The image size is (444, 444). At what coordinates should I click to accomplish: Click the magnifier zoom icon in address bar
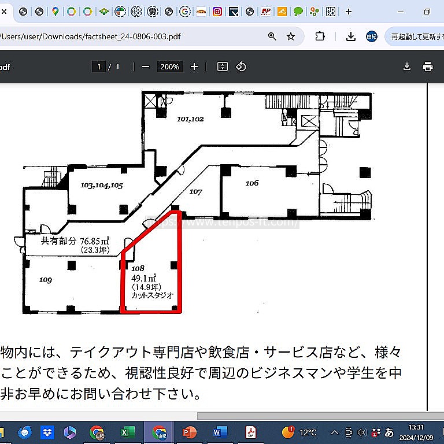tap(272, 36)
